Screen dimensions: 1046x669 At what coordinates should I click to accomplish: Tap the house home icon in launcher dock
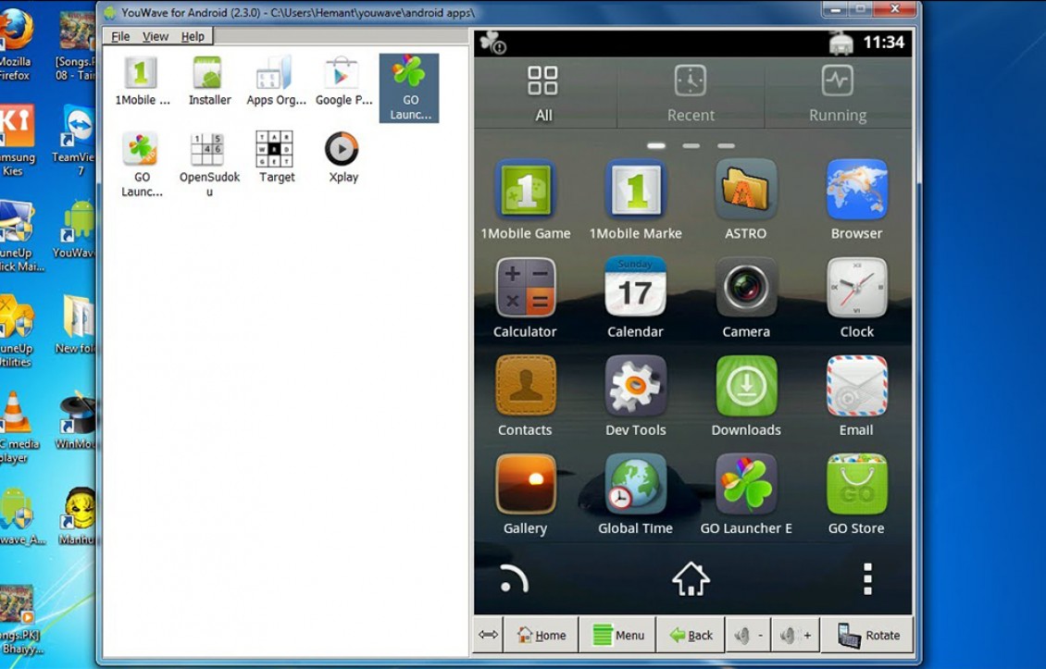pos(691,578)
